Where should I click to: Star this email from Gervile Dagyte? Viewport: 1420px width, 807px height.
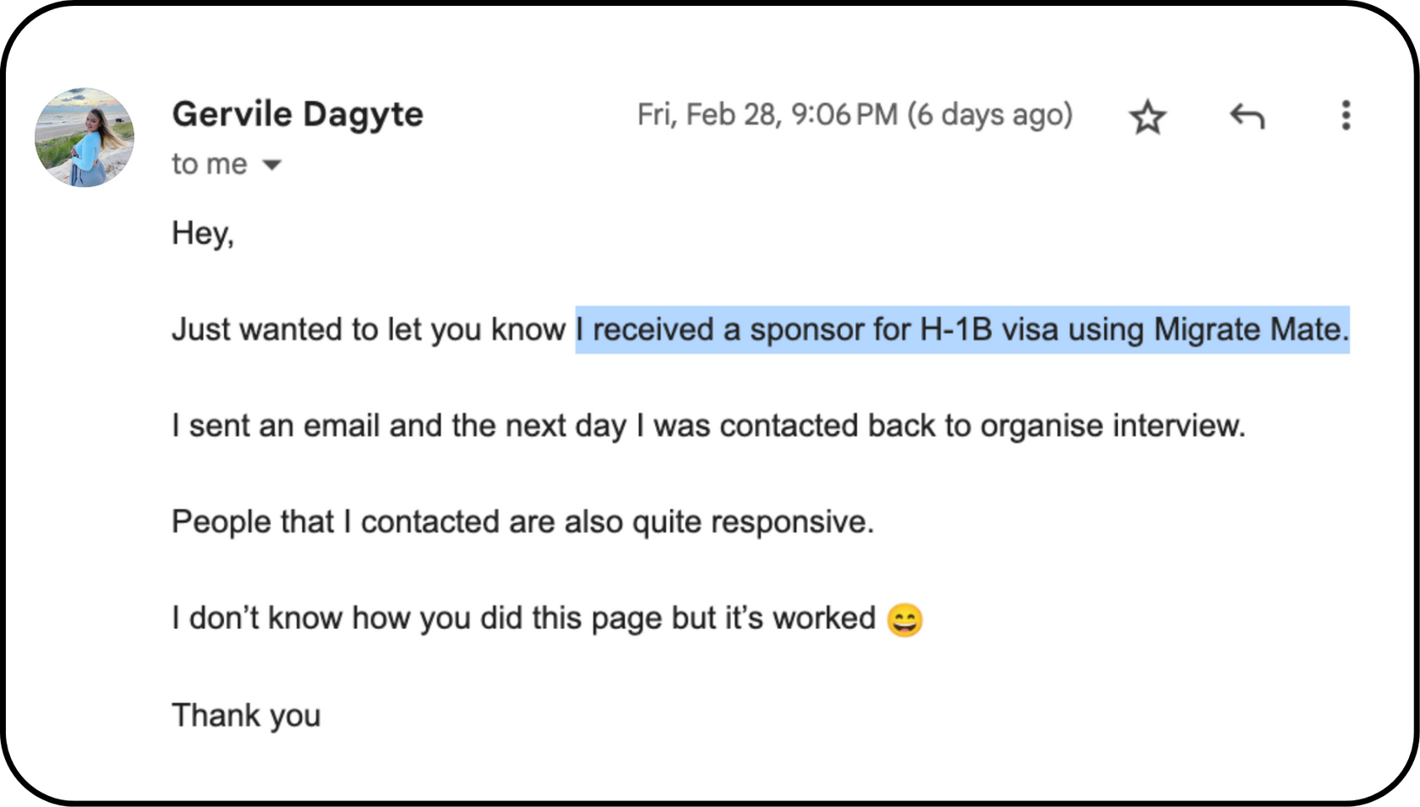pos(1147,117)
